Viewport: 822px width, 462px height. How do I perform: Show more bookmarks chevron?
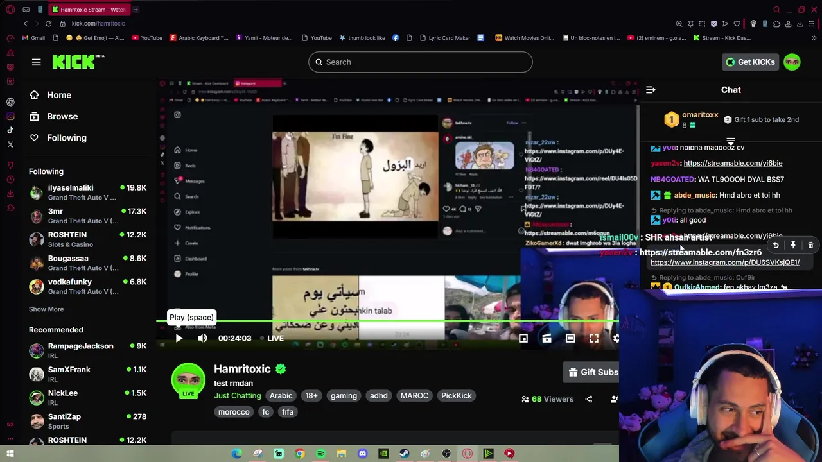pos(815,38)
